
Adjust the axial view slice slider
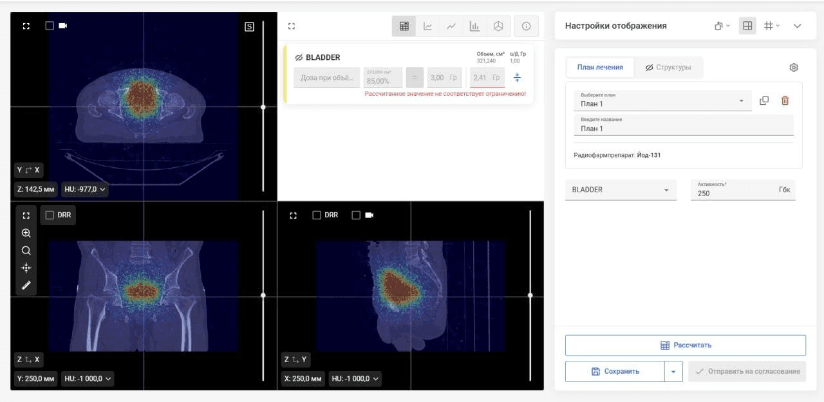(x=263, y=107)
